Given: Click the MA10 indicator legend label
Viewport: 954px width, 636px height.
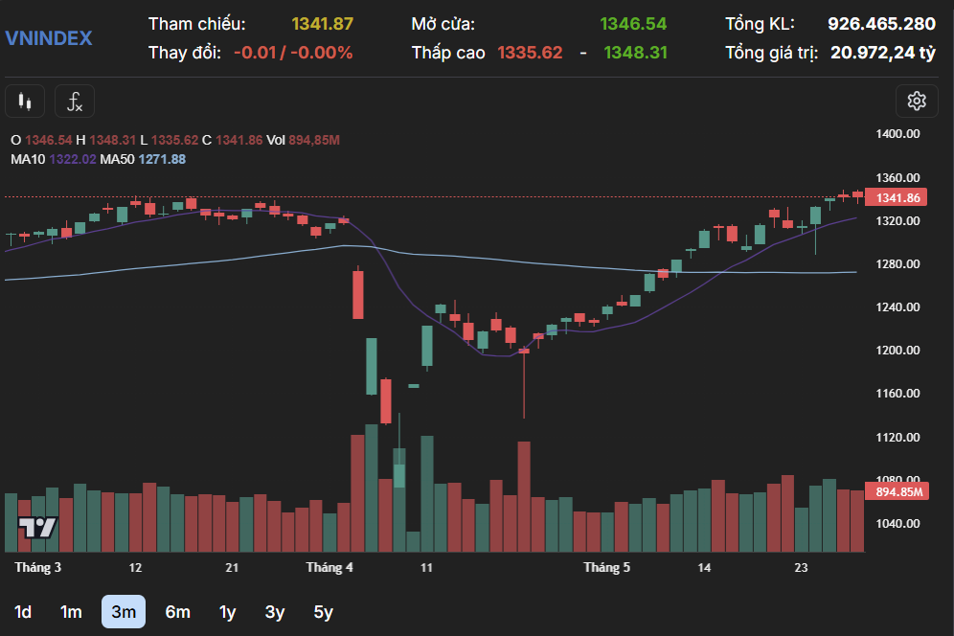Looking at the screenshot, I should (28, 159).
